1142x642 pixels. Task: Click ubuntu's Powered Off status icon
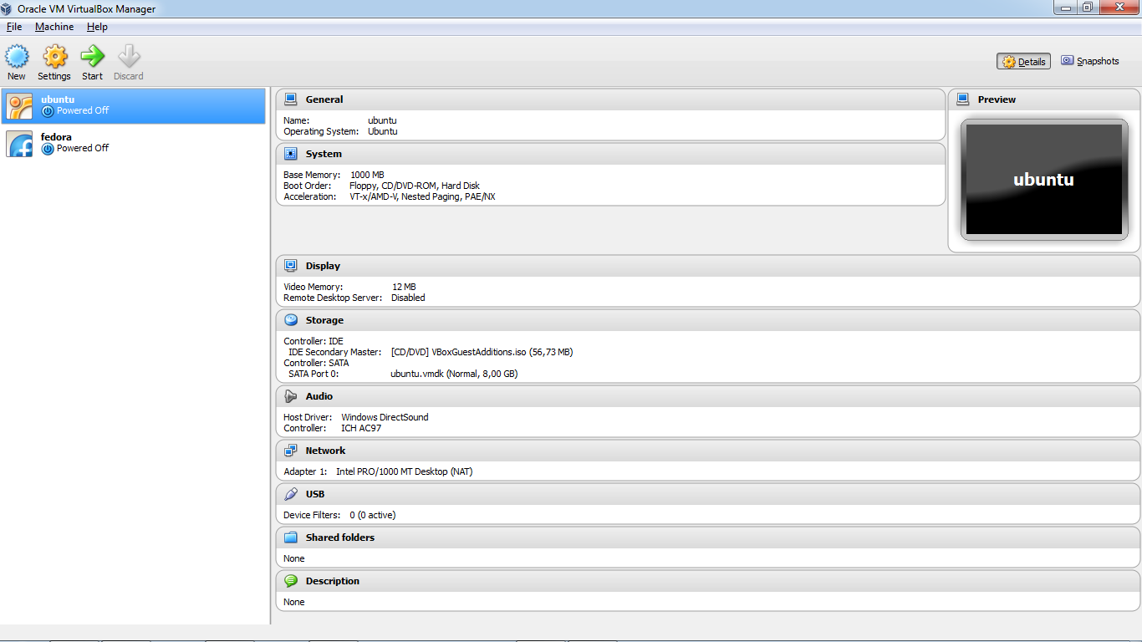[x=48, y=110]
